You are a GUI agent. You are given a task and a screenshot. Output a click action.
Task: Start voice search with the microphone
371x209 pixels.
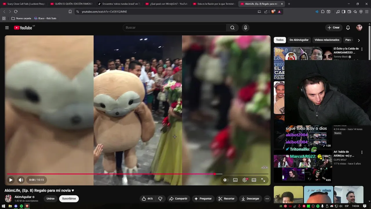(245, 28)
